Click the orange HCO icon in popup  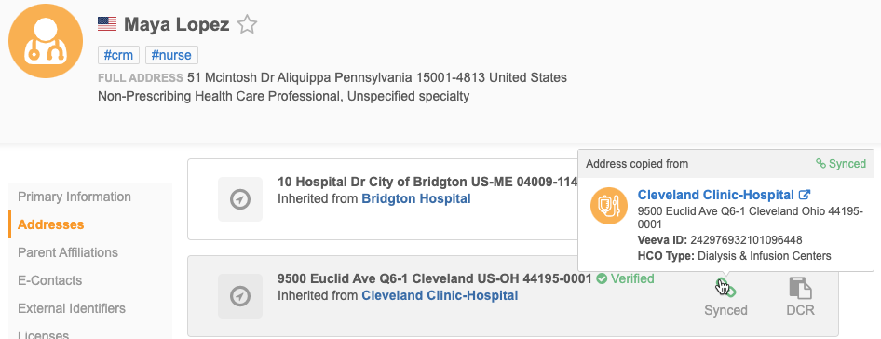609,207
